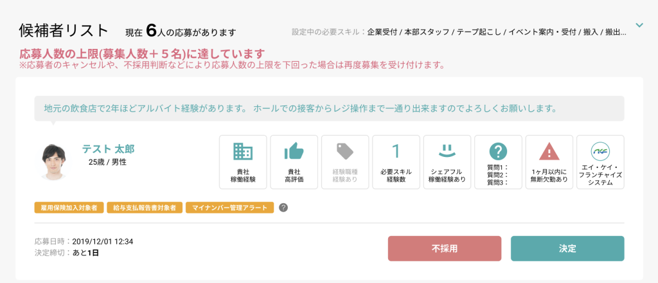
Task: Click the gray tag 経験職種 icon
Action: click(345, 152)
